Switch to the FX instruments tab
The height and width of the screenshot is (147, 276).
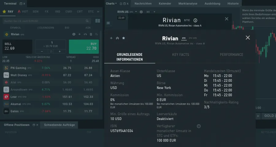47,12
